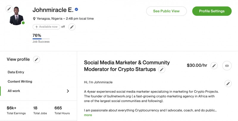
Task: Open Profile Settings
Action: click(212, 11)
